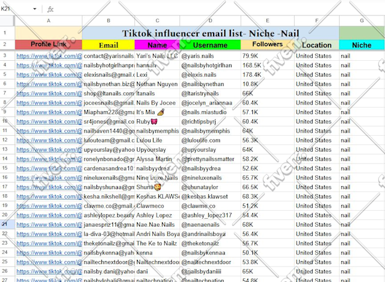The image size is (385, 282).
Task: Select followers cell 178.4K
Action: 267,75
